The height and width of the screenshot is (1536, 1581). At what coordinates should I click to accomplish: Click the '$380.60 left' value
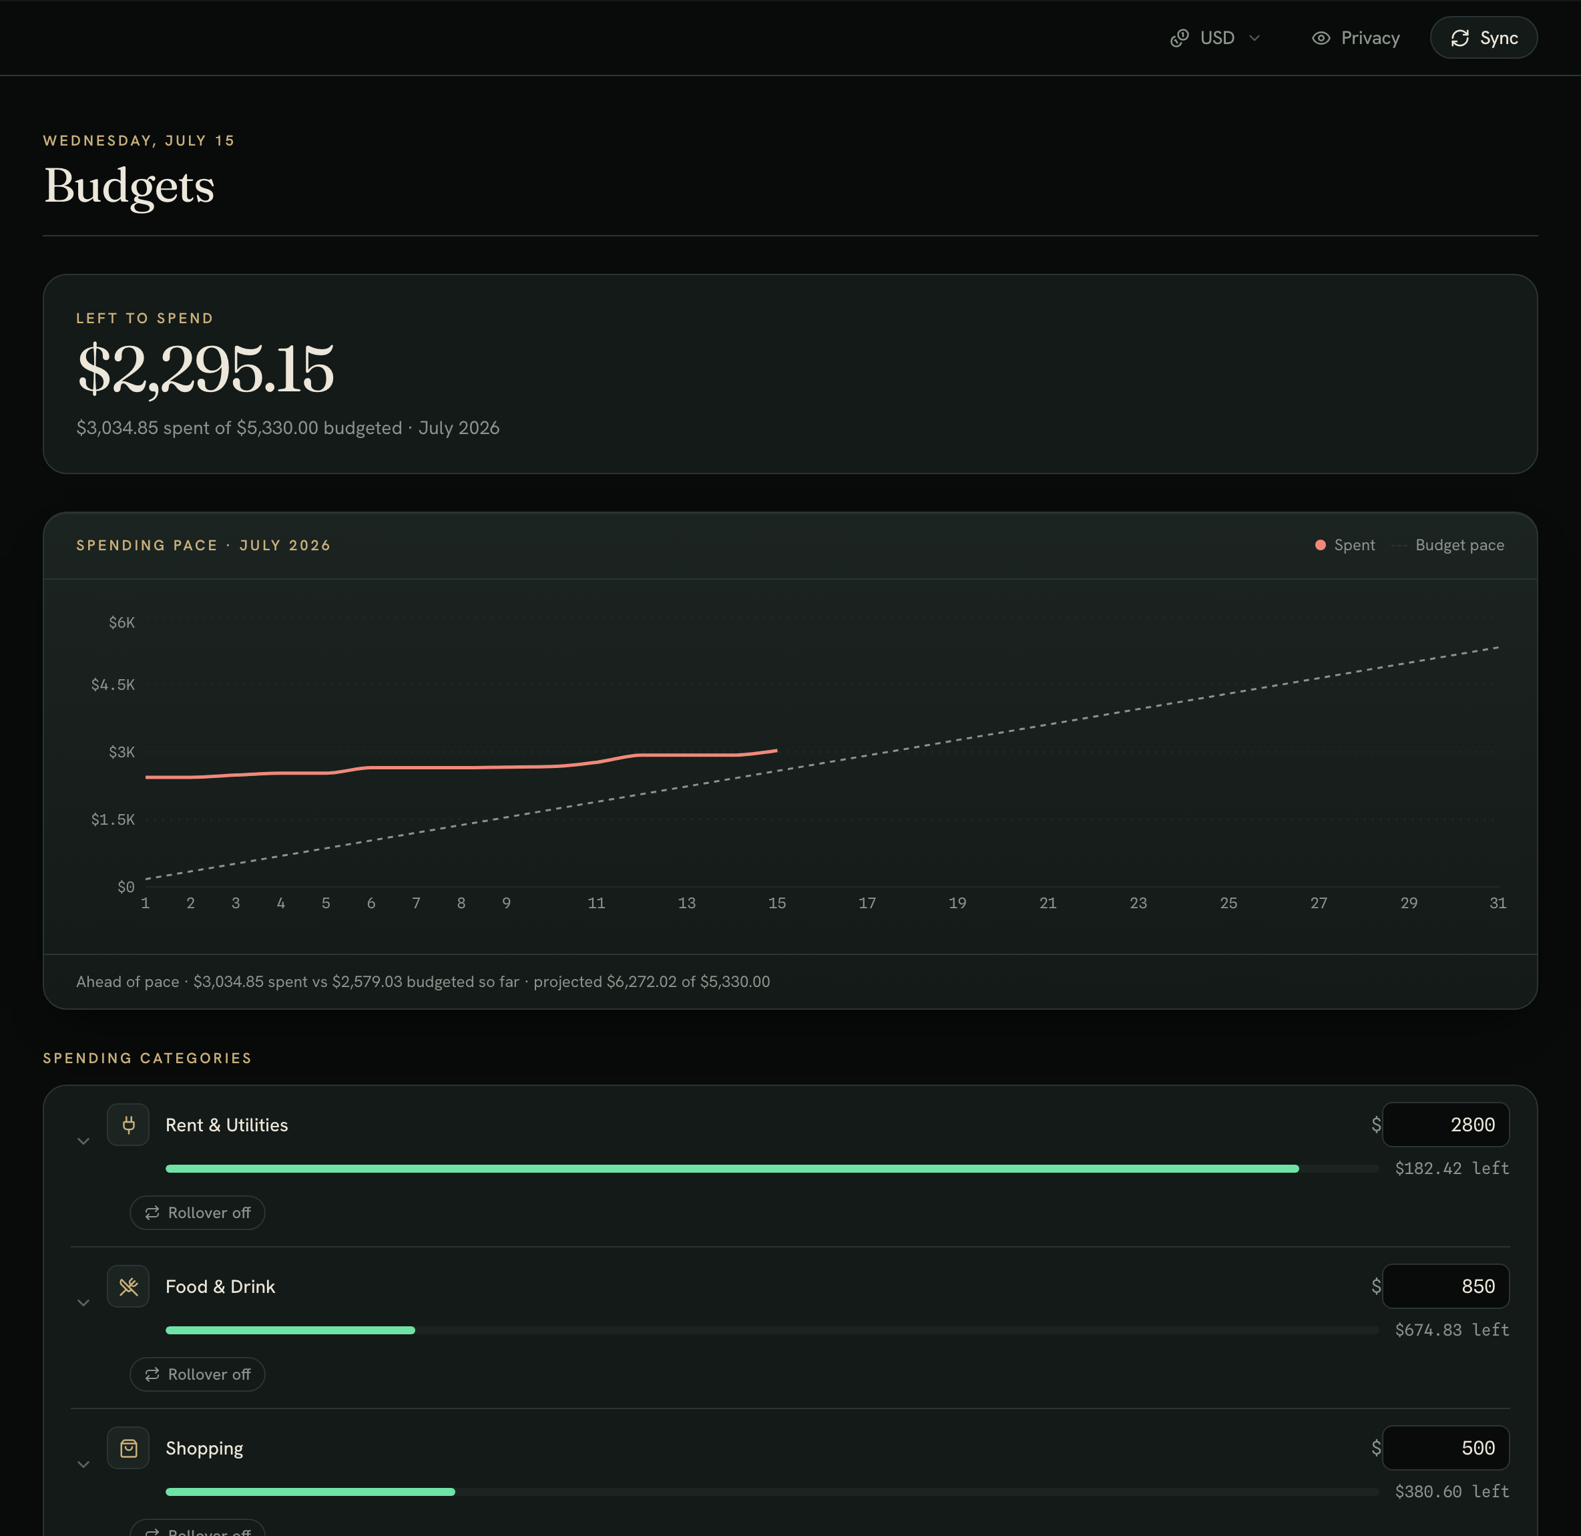click(1452, 1492)
